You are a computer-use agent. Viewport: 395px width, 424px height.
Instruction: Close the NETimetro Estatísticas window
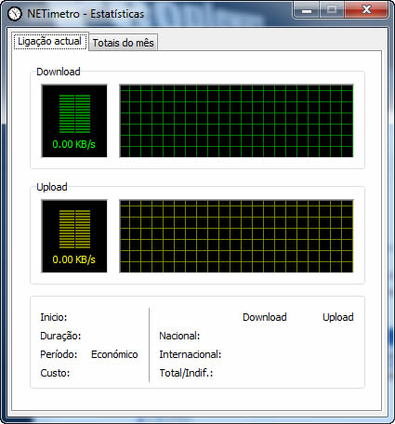pos(366,10)
